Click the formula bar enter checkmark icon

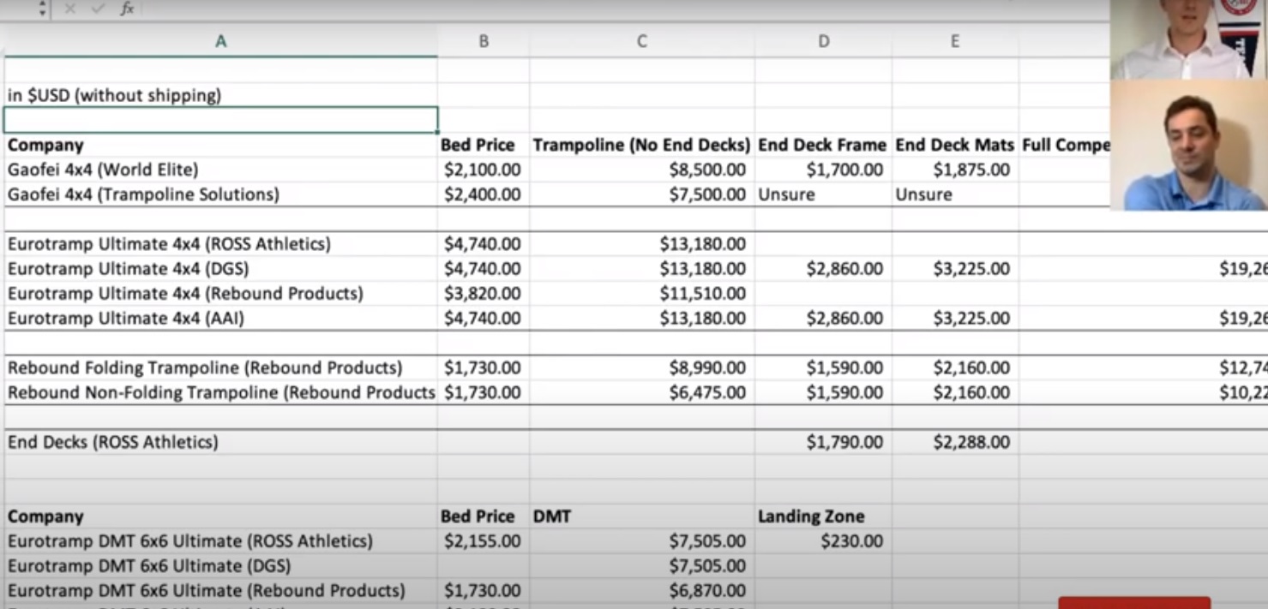tap(98, 9)
